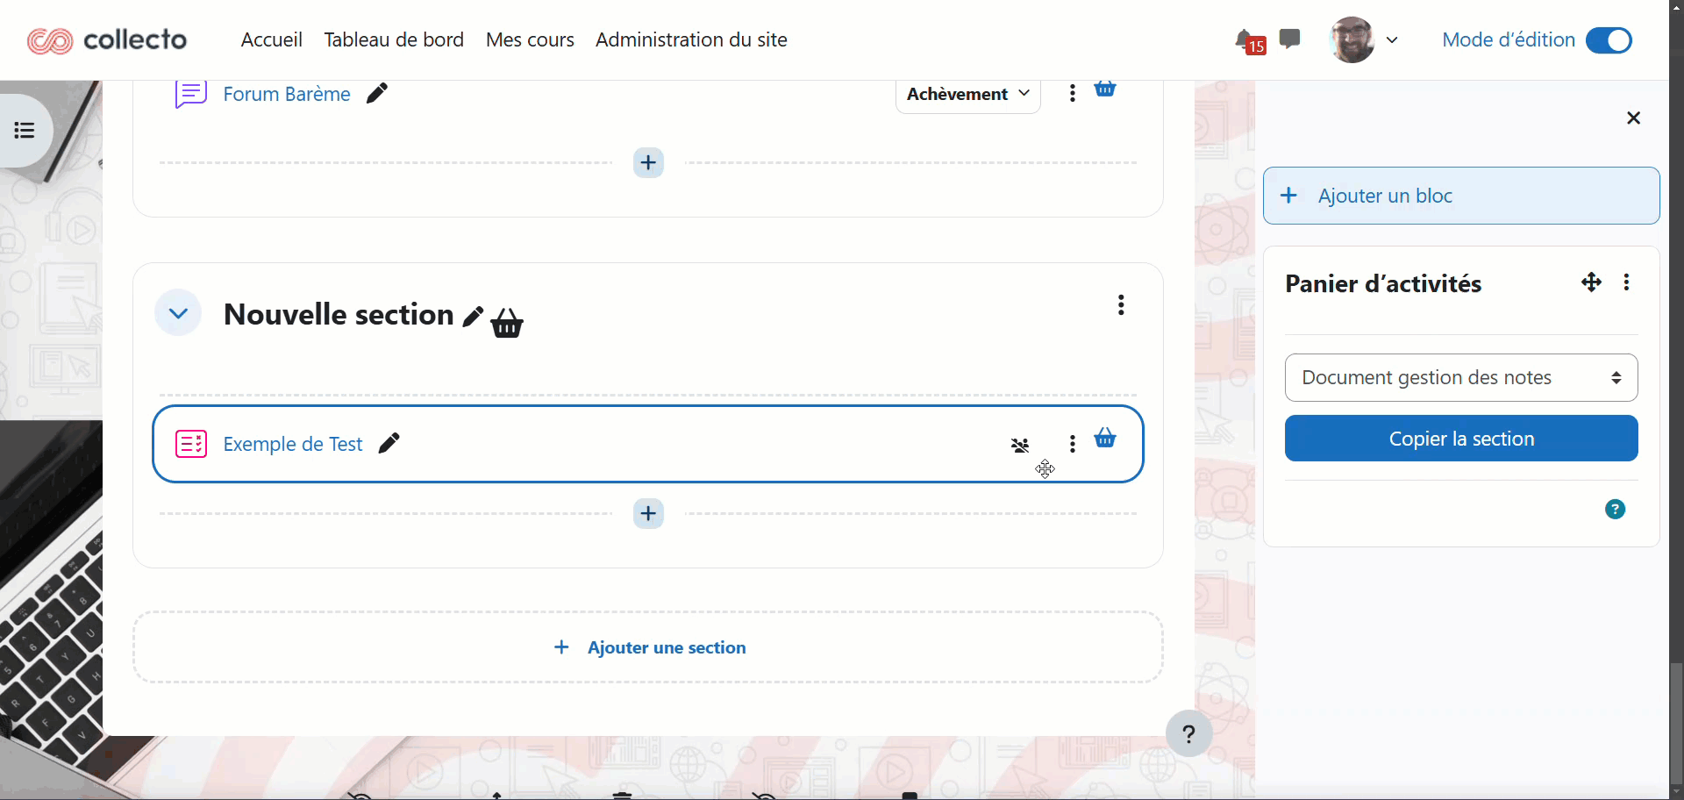Open Tableau de bord

click(394, 39)
